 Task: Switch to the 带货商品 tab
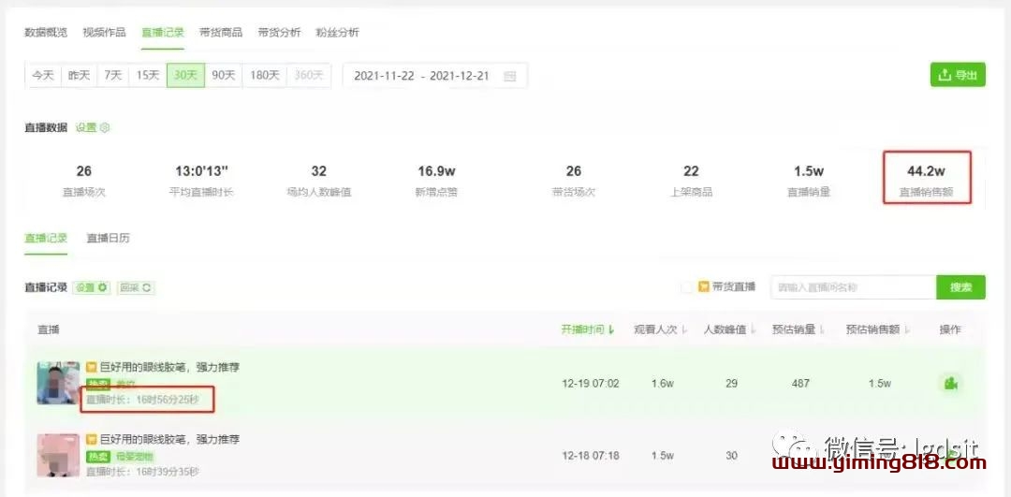tap(221, 33)
